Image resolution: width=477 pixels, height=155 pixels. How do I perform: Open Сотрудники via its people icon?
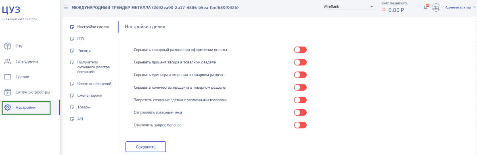click(x=8, y=61)
